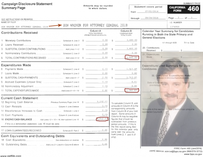The height and width of the screenshot is (157, 203).
Task: Click the "Loans Made" line label
Action: point(12,73)
